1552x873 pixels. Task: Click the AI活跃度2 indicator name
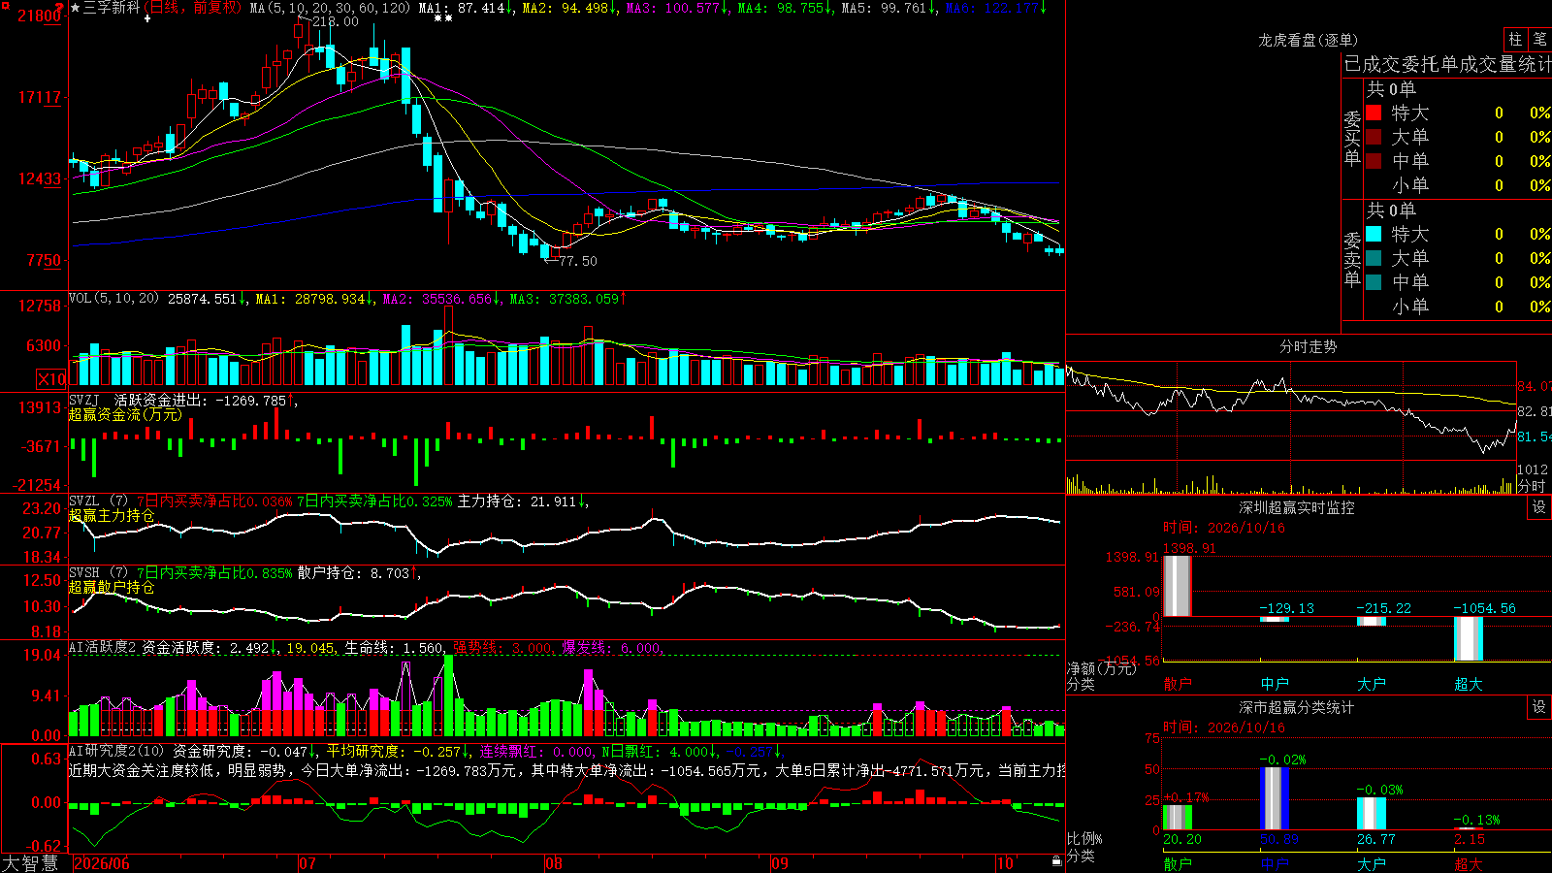[x=103, y=648]
